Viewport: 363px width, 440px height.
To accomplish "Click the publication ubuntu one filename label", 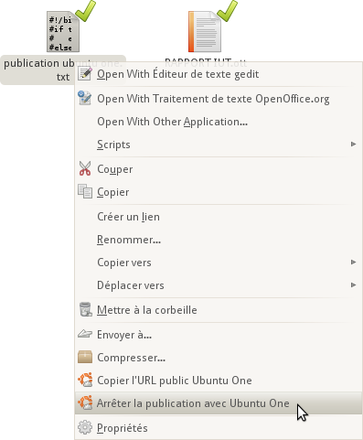I will click(x=63, y=70).
